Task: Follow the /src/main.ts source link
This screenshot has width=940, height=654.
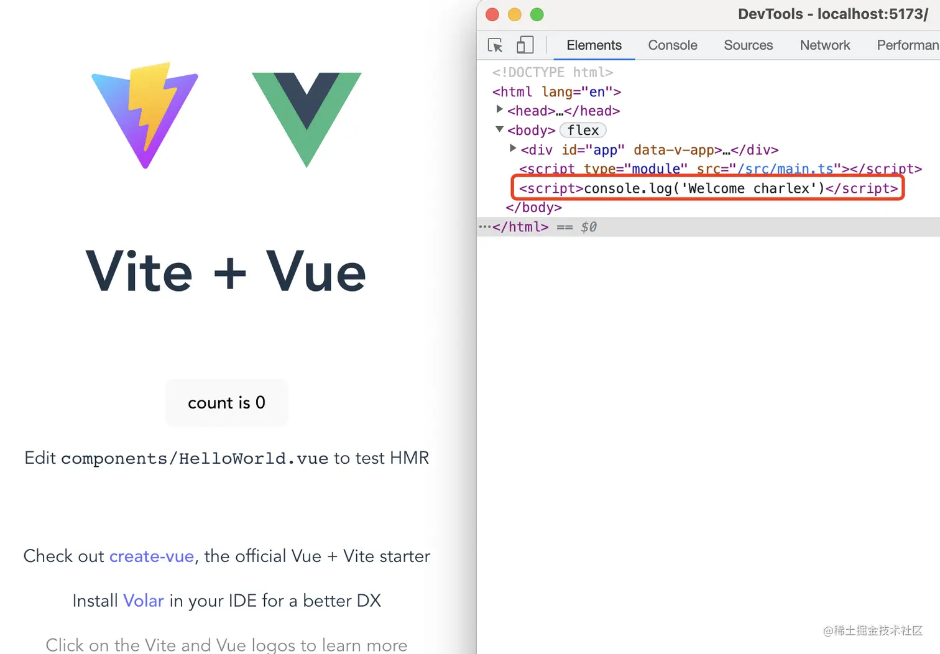Action: (x=785, y=169)
